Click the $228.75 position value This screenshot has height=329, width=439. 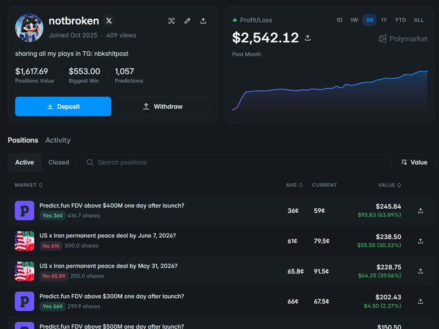(389, 267)
